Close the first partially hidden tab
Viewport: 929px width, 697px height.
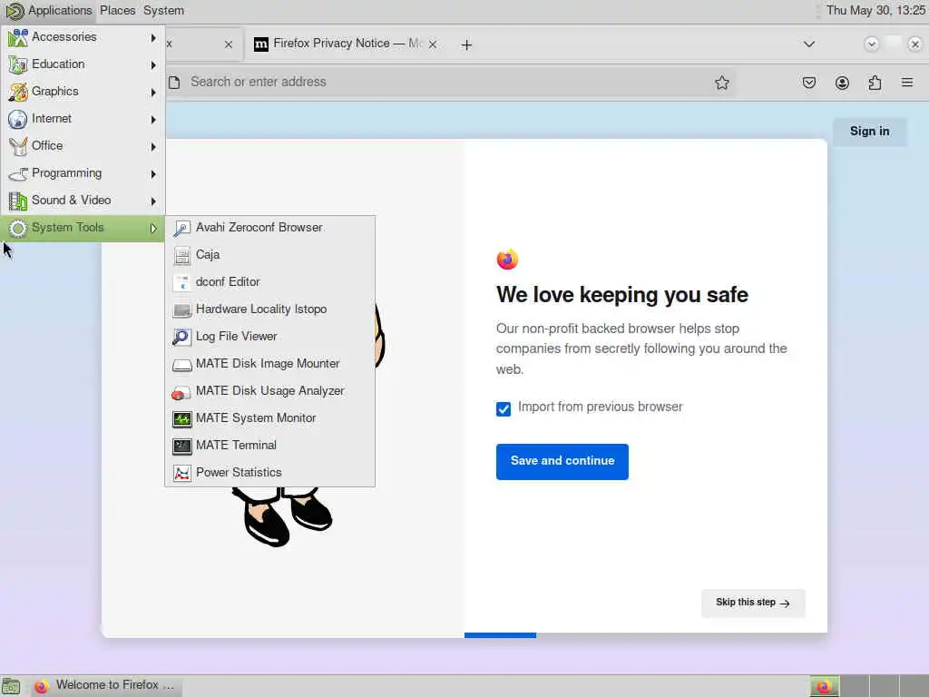pos(228,44)
